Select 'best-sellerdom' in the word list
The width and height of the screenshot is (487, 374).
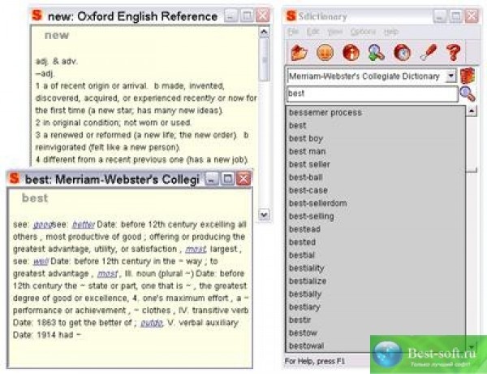pos(375,203)
